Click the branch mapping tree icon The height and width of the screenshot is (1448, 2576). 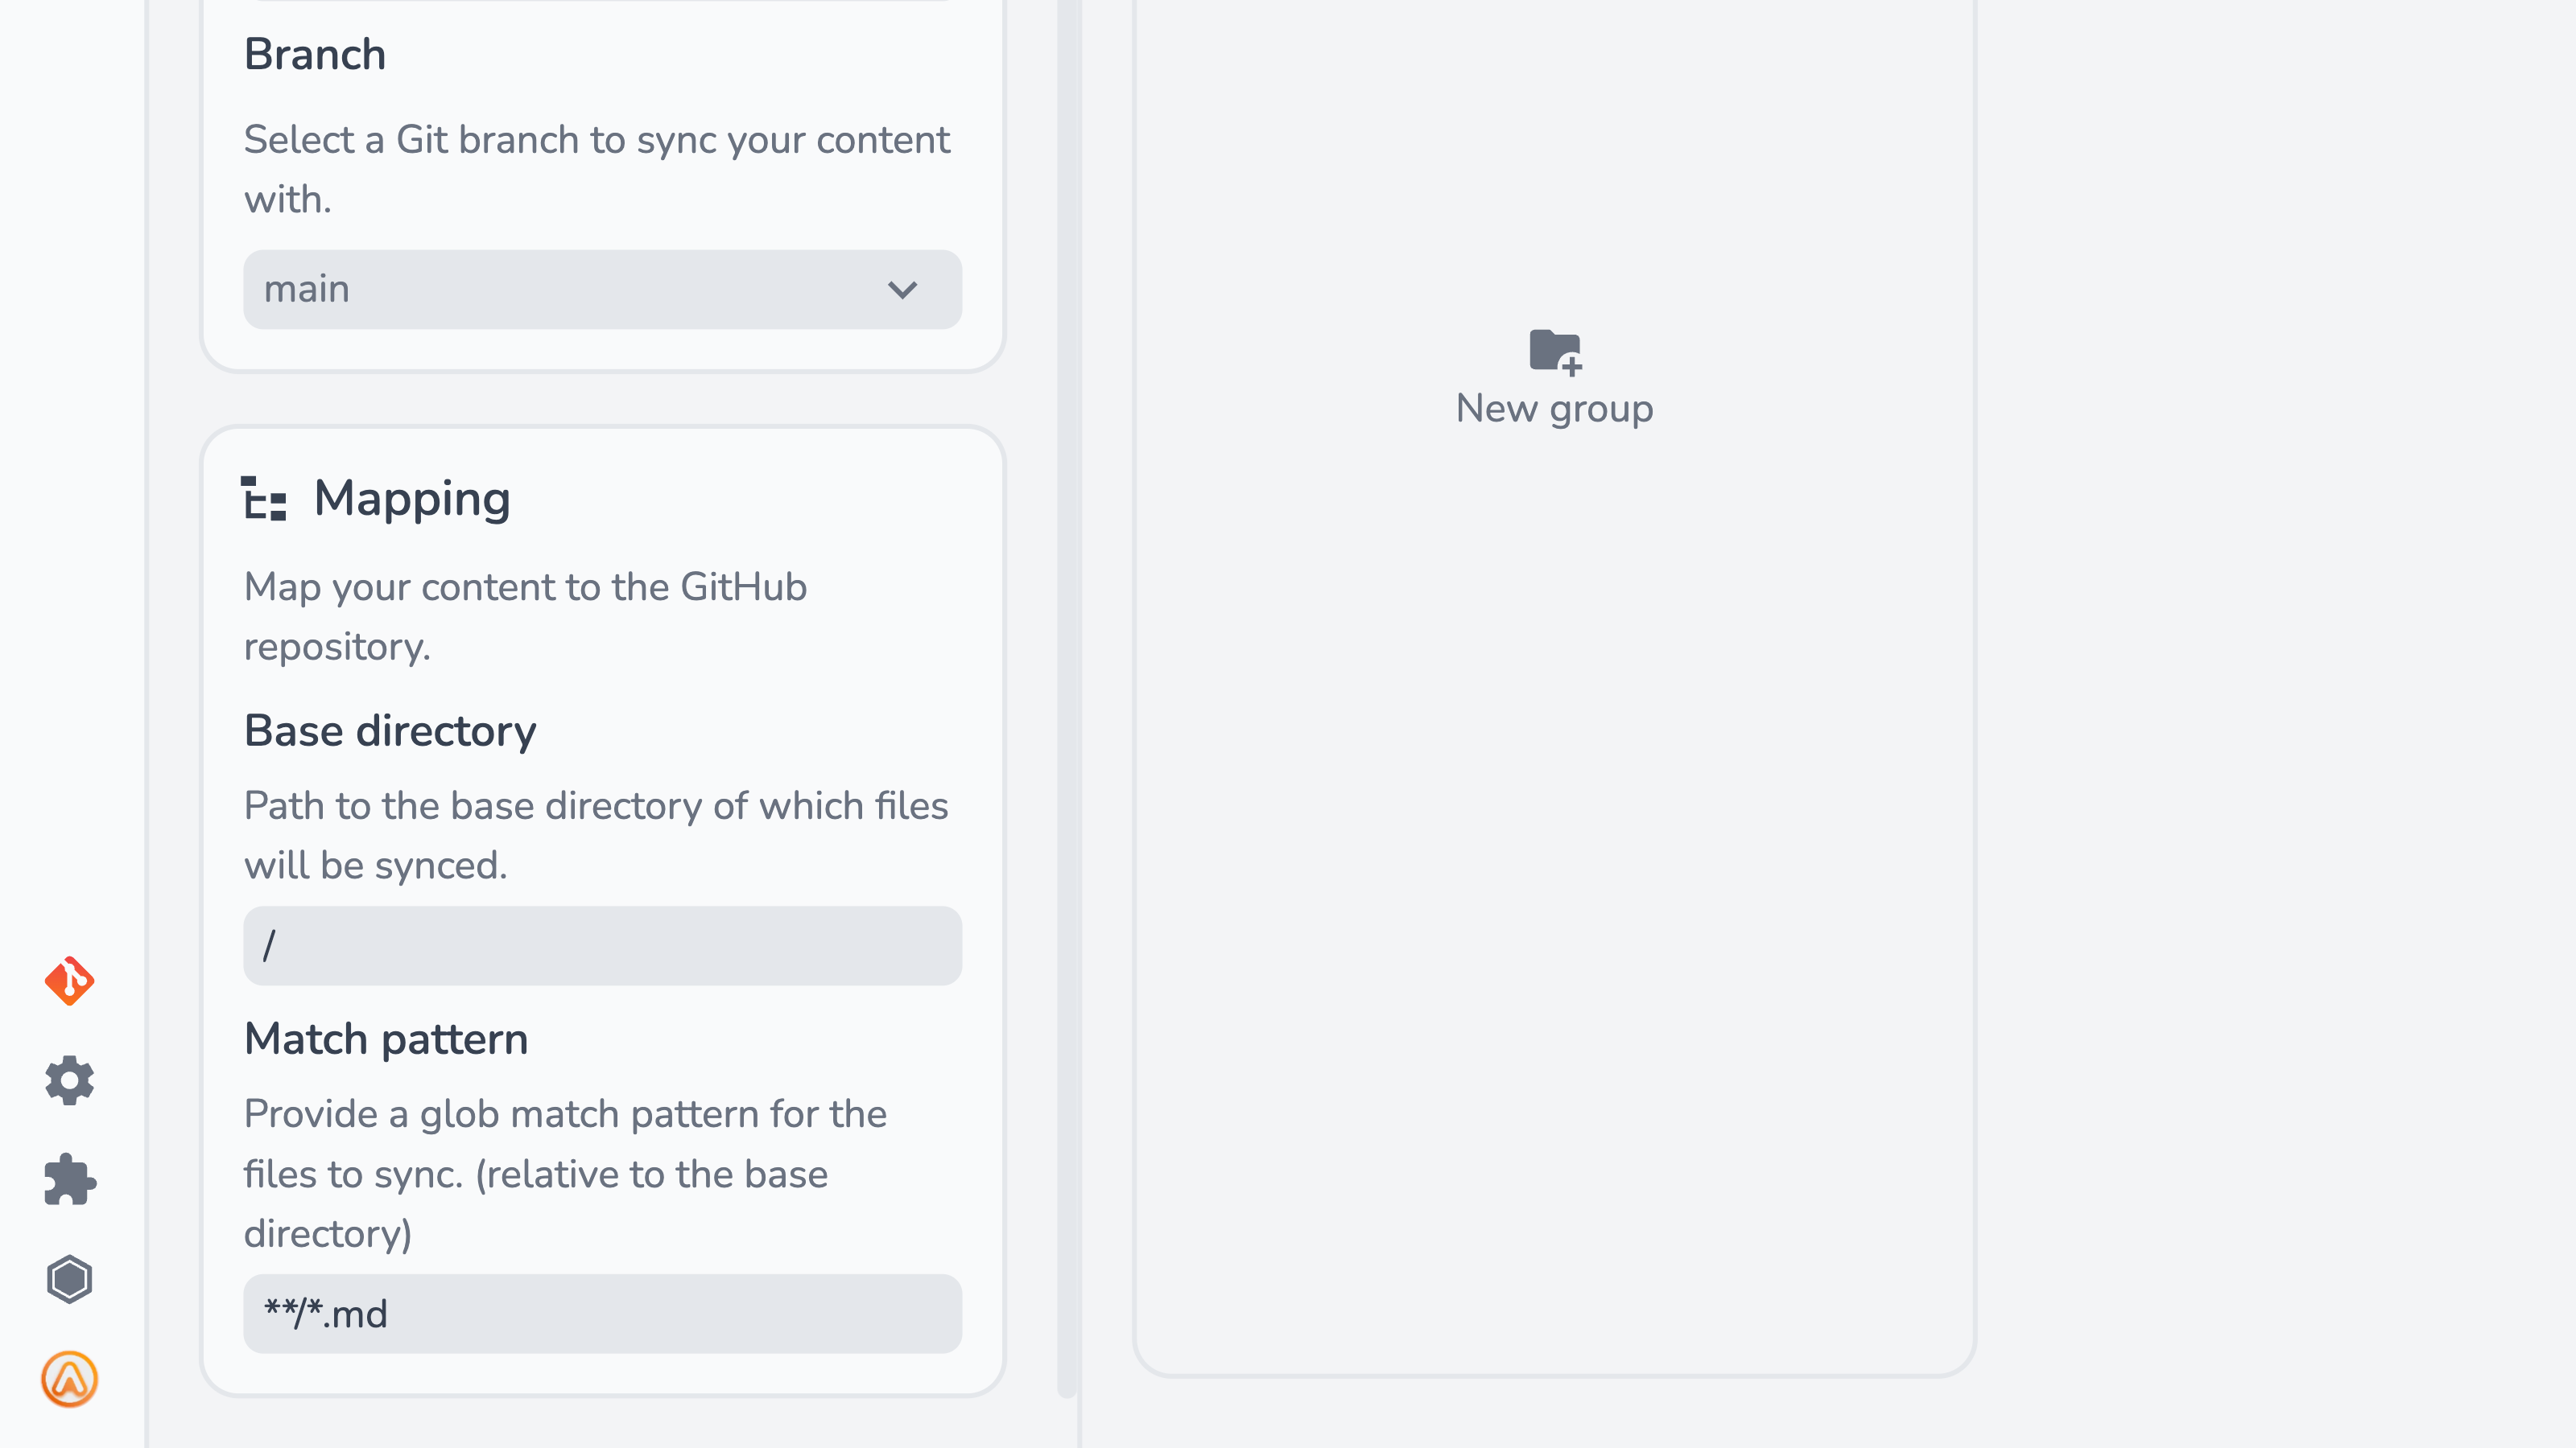coord(266,500)
